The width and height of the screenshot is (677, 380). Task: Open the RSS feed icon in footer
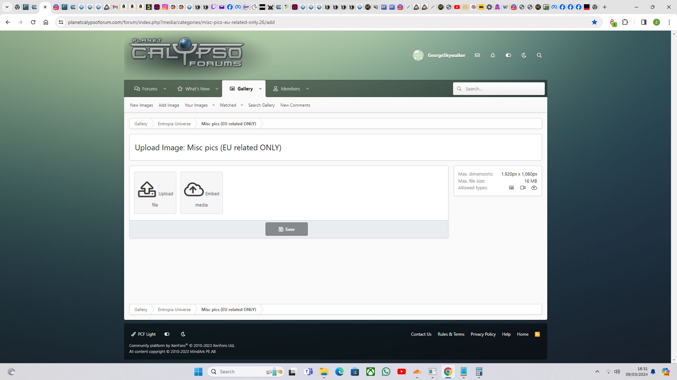click(537, 334)
